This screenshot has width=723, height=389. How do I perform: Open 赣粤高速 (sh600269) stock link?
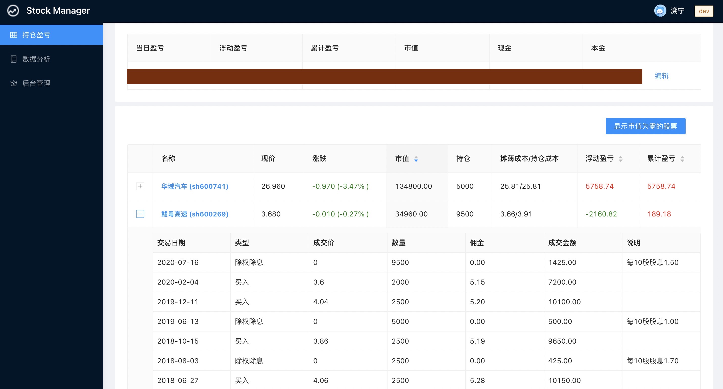[x=195, y=214]
